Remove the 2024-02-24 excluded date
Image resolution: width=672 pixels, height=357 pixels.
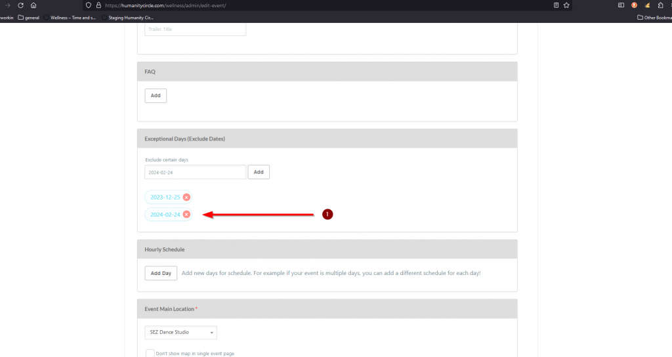[186, 215]
